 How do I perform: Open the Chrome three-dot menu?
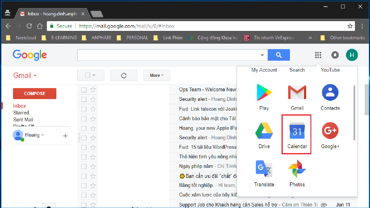click(x=362, y=26)
